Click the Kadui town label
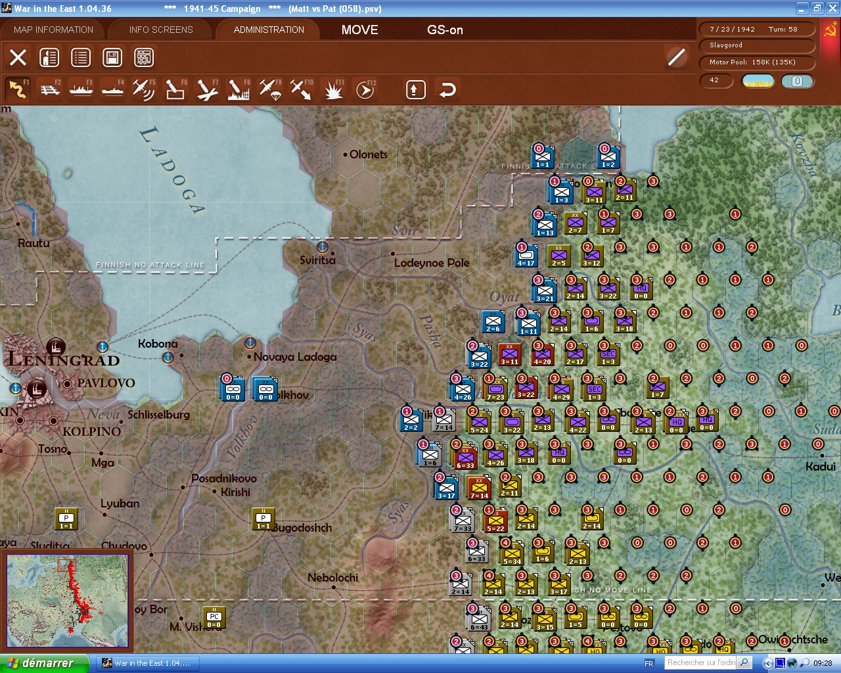Viewport: 841px width, 673px height. point(821,466)
